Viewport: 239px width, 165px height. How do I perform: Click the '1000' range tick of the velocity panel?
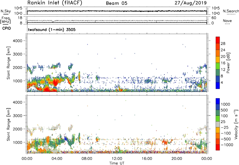17,142
